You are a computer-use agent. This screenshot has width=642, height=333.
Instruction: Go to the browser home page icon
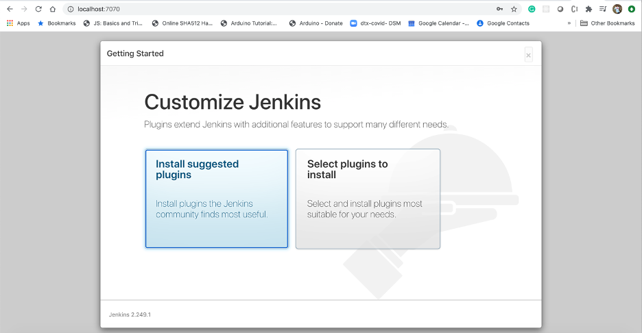(x=53, y=9)
